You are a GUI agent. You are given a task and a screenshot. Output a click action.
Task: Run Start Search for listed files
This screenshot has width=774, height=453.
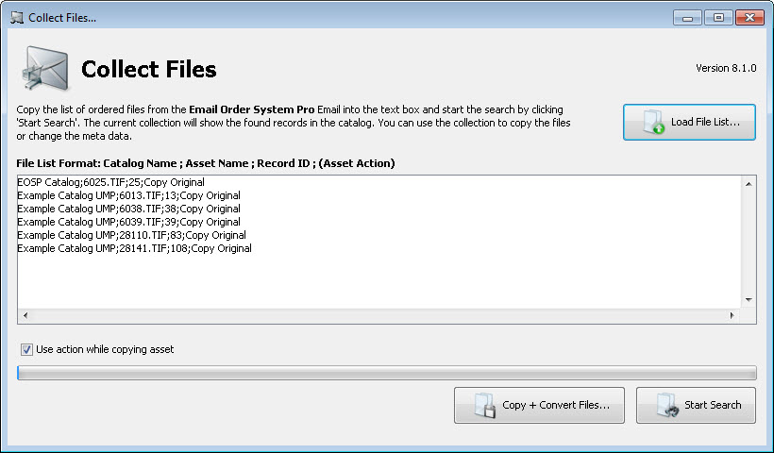coord(696,406)
